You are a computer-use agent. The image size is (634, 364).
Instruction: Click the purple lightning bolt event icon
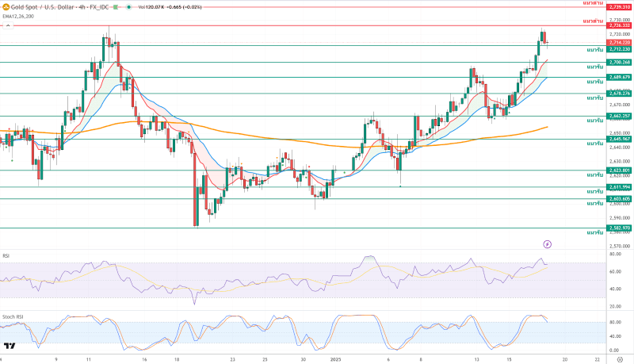pyautogui.click(x=547, y=243)
